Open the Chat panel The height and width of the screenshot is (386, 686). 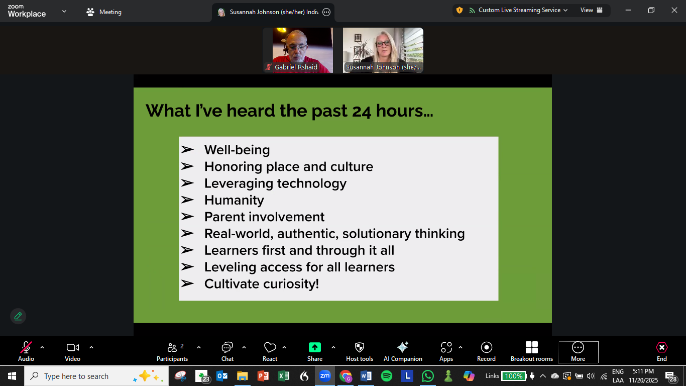click(227, 351)
